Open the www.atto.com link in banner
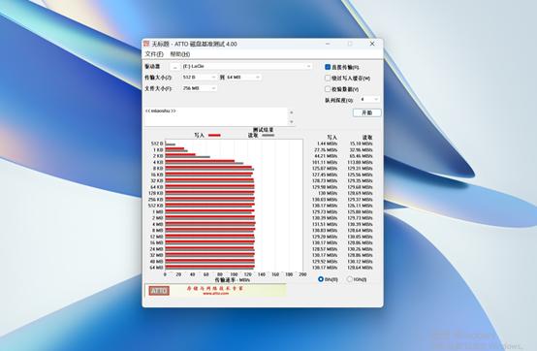Viewport: 537px width, 351px height. click(215, 294)
